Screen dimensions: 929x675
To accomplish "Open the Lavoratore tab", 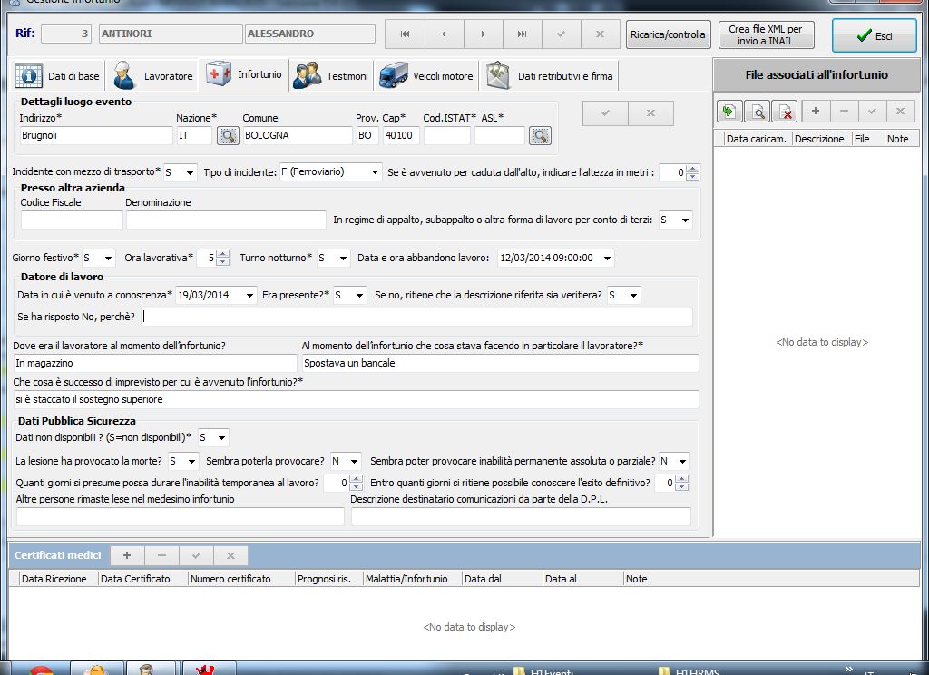I will 152,76.
